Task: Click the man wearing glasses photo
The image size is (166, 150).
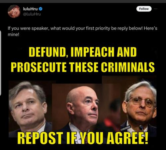Action: point(139,108)
